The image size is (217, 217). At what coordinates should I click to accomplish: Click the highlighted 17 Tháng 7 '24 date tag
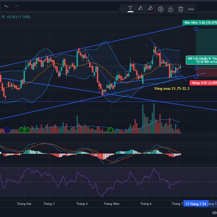pos(196,204)
